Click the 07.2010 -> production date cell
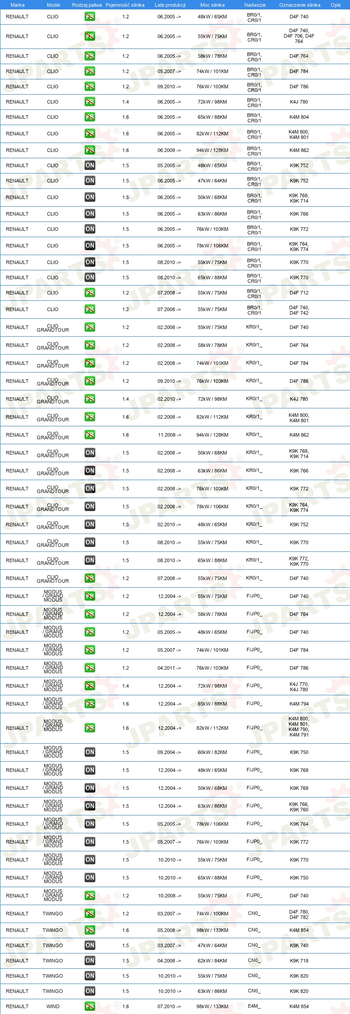This screenshot has width=350, height=1014. [x=170, y=1006]
